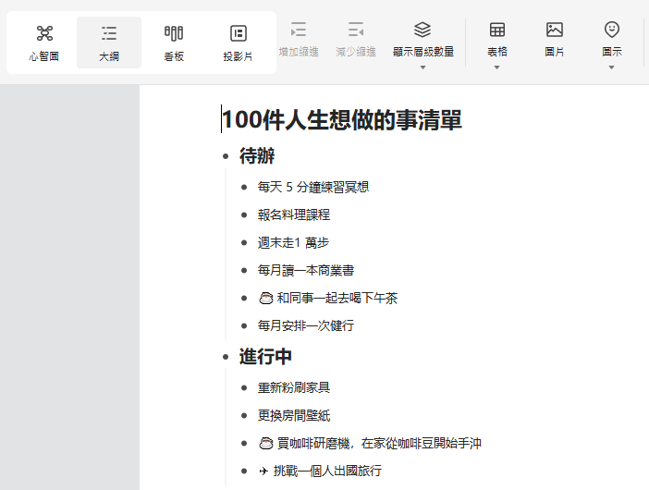The height and width of the screenshot is (490, 649).
Task: Click the coffee cup icon before 買咖啡研磨機
Action: (265, 443)
